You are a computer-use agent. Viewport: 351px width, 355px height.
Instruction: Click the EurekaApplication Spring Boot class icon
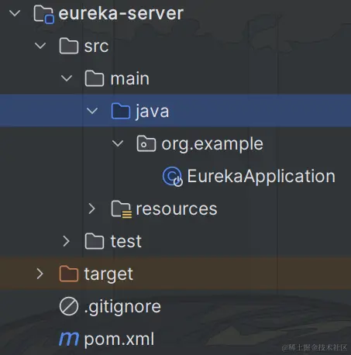[173, 177]
